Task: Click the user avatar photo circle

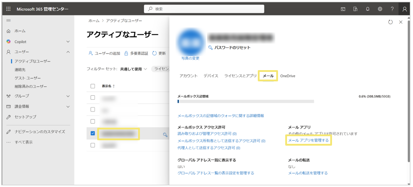Action: (191, 42)
